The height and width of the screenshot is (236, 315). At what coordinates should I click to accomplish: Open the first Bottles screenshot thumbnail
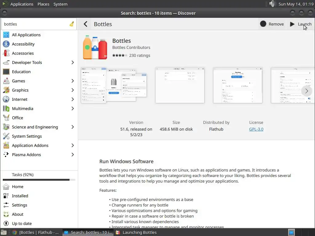[114, 85]
